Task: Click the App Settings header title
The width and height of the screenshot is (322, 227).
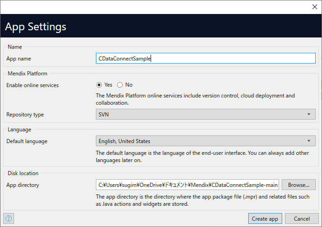Action: pos(36,27)
